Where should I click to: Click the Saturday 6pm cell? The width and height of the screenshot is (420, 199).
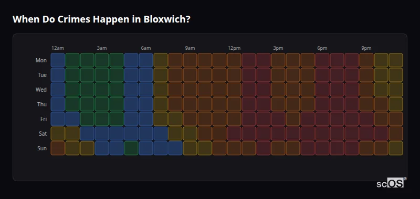tap(322, 134)
